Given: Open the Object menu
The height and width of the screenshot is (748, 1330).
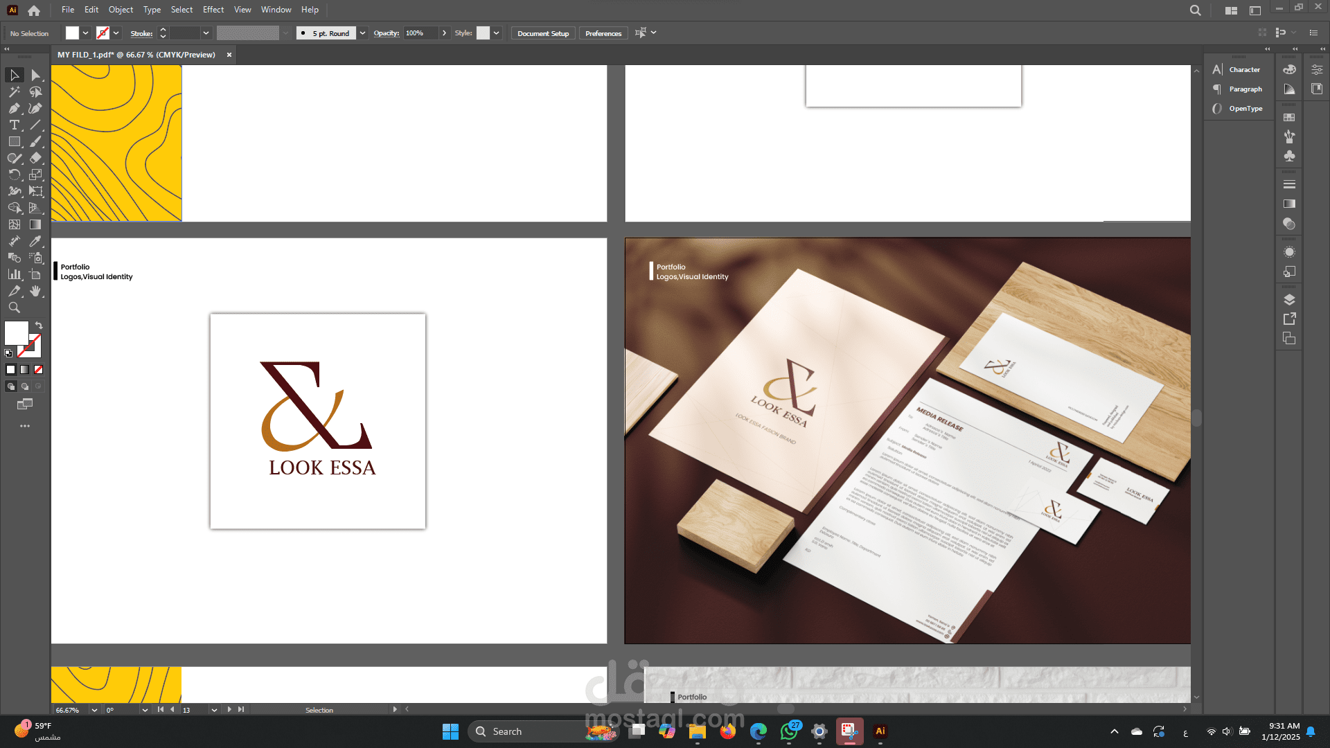Looking at the screenshot, I should 121,10.
